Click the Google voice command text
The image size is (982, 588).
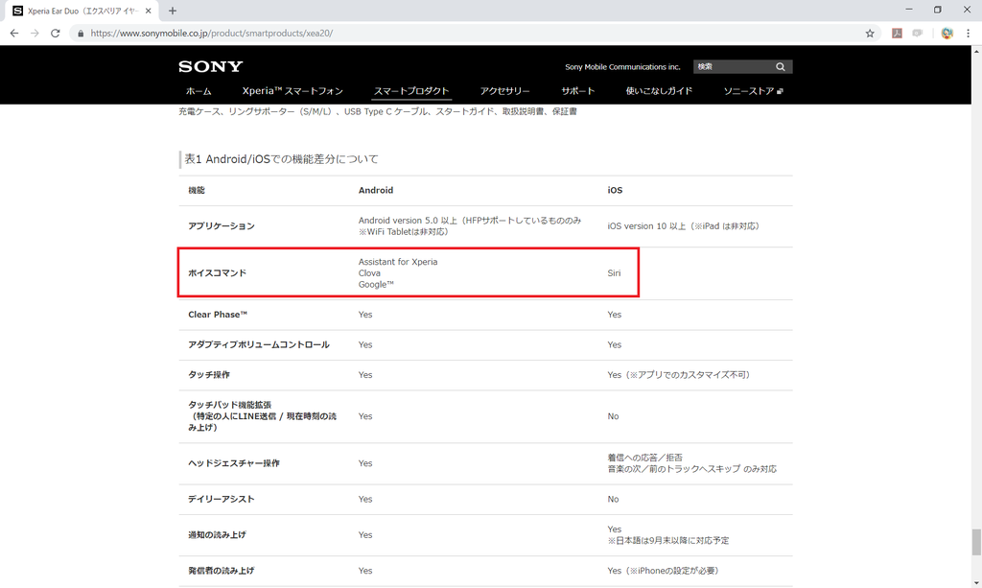coord(376,284)
